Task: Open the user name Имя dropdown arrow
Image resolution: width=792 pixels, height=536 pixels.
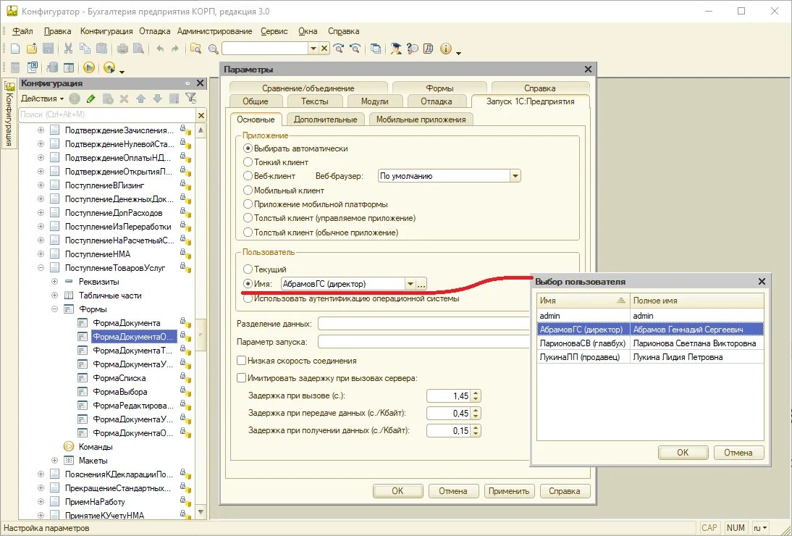Action: click(x=410, y=284)
